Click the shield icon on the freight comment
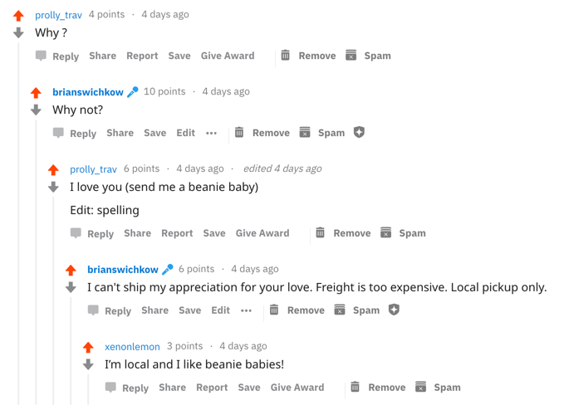564x410 pixels. (x=394, y=310)
